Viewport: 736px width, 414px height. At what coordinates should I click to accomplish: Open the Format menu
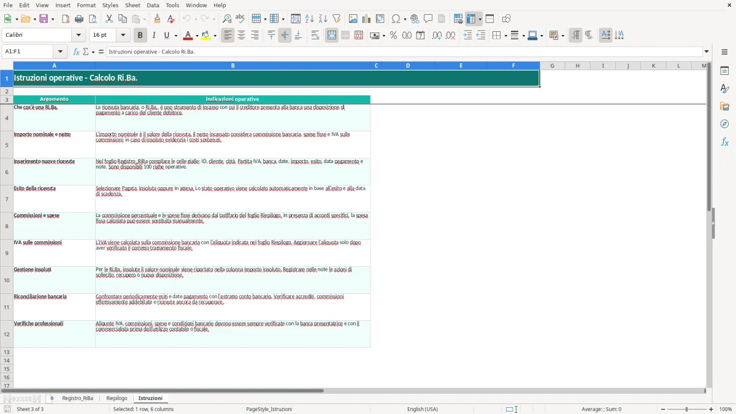tap(86, 5)
